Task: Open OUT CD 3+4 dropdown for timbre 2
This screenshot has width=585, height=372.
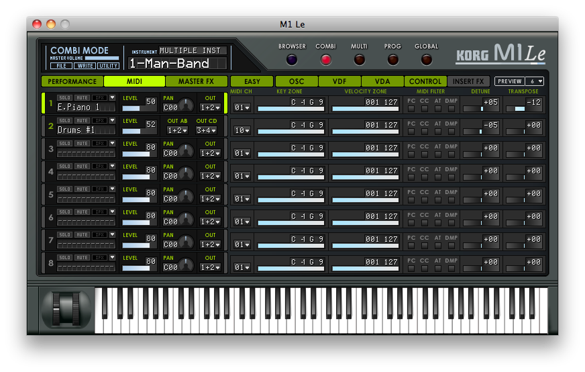Action: pyautogui.click(x=207, y=130)
